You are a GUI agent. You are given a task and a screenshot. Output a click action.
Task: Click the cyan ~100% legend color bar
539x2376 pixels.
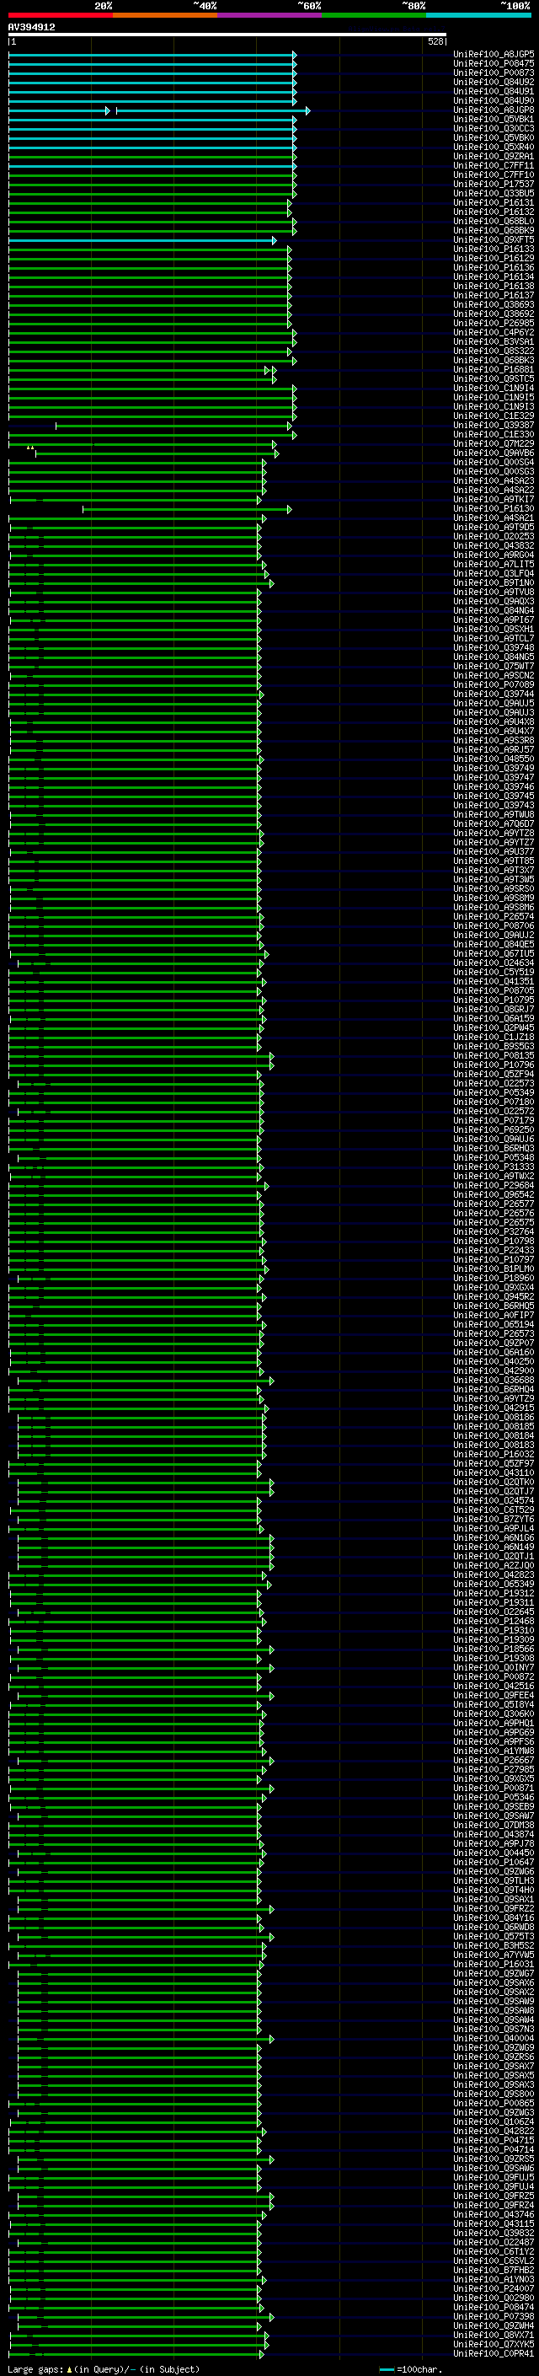478,15
